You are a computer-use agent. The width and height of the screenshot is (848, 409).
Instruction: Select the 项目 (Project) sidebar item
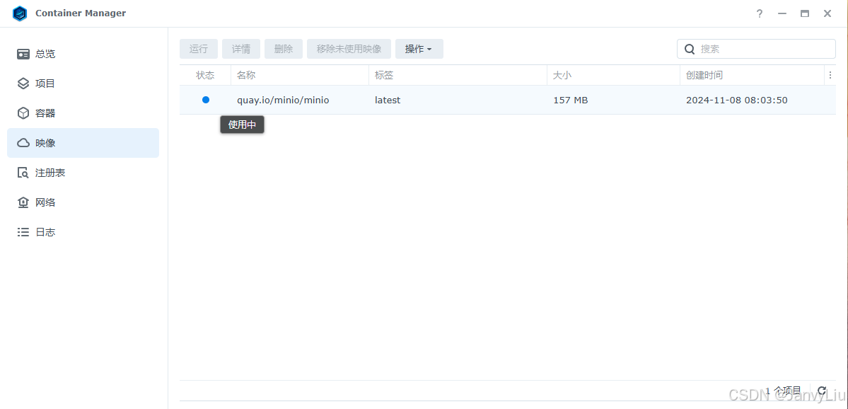[x=45, y=83]
